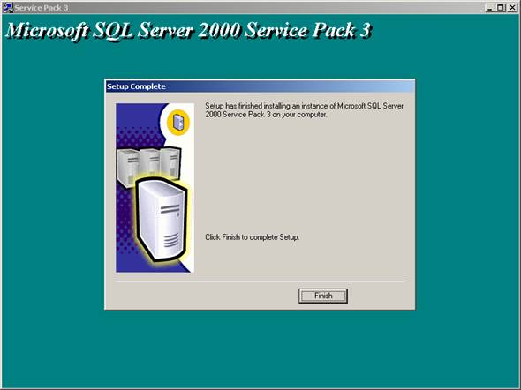Image resolution: width=521 pixels, height=390 pixels.
Task: Click the Service Pack 3 window title text
Action: coord(42,8)
